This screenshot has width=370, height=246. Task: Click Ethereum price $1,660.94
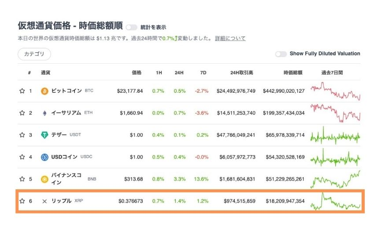click(131, 113)
